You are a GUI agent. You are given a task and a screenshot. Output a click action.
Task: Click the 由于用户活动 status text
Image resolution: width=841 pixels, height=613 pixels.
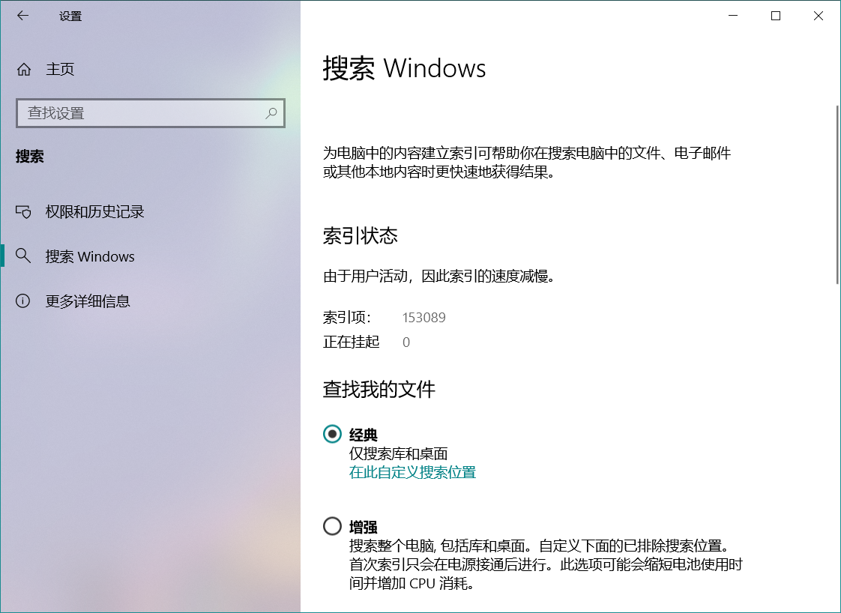439,277
